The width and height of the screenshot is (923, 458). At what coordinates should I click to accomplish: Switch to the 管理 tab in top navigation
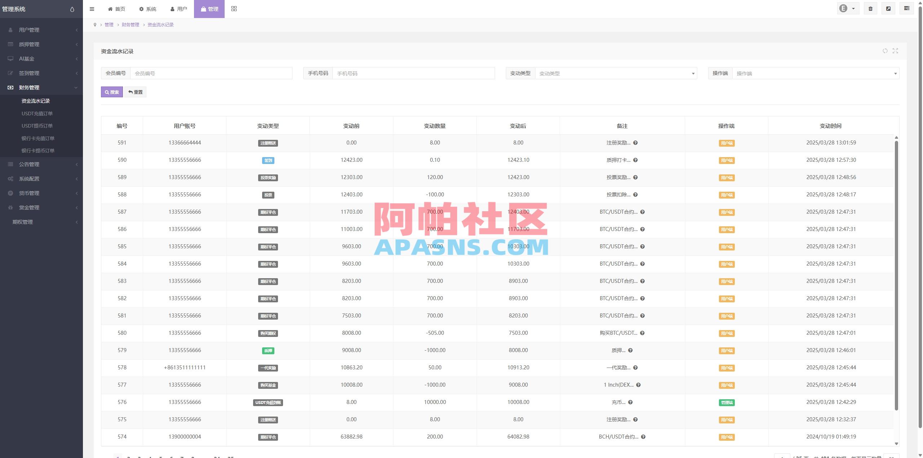coord(209,9)
